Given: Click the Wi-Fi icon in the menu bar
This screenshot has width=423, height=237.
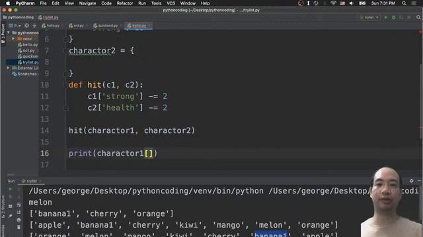Looking at the screenshot, I should tap(333, 3).
